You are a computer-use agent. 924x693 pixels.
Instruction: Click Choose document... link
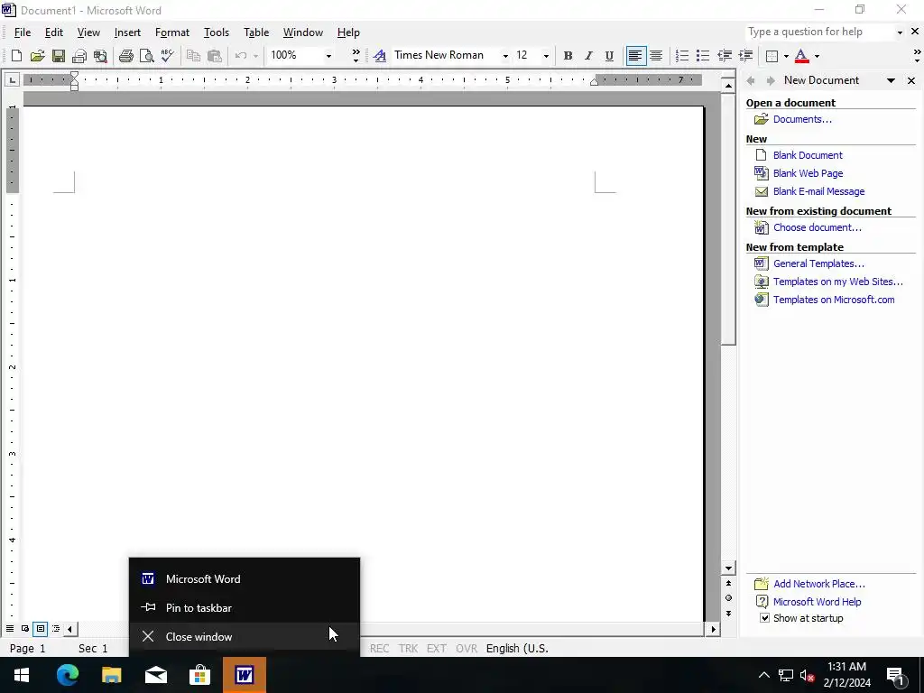(817, 227)
